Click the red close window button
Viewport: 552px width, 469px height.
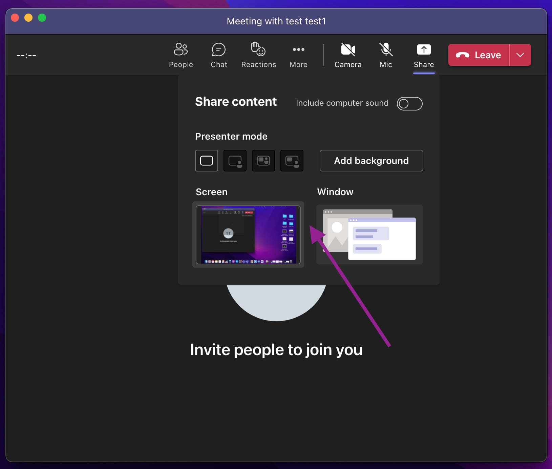(15, 18)
